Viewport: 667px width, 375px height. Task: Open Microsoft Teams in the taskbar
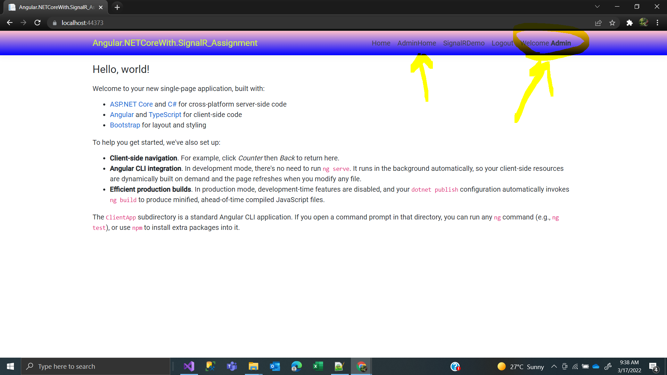click(232, 366)
